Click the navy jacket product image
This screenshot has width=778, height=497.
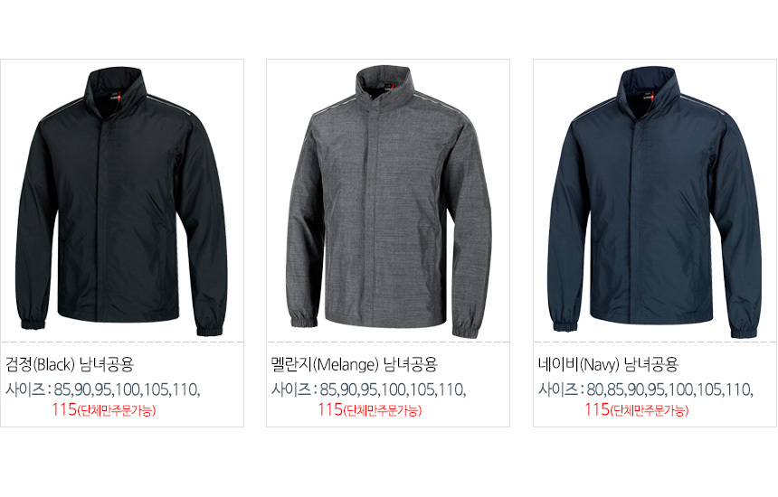tap(654, 202)
